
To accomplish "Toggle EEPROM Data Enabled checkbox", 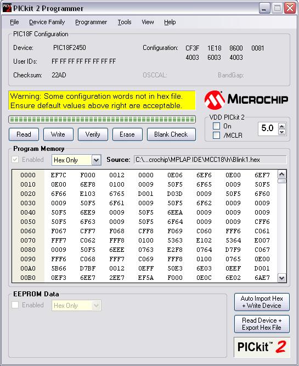I will tap(15, 305).
